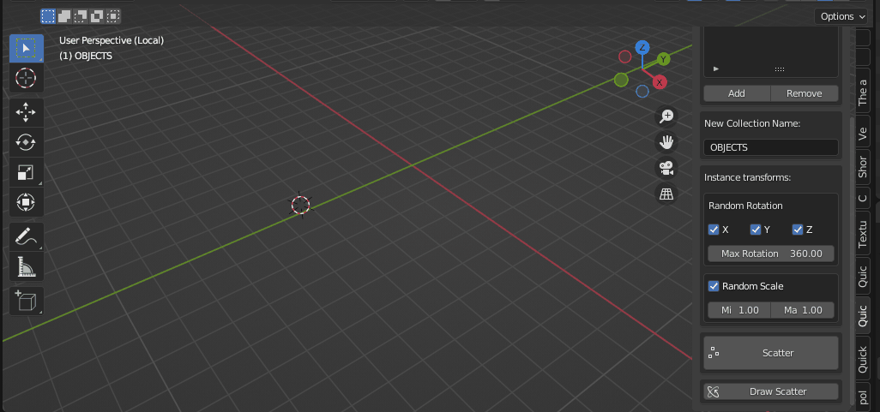Viewport: 880px width, 412px height.
Task: Activate the Transform tool
Action: tap(26, 202)
